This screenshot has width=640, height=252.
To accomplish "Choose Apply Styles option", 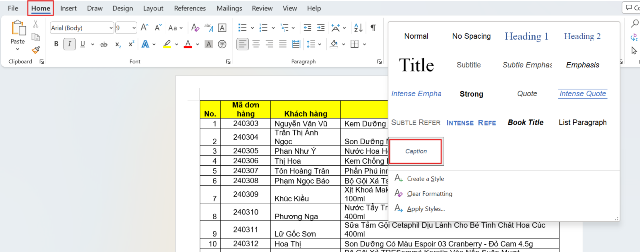I will pos(426,209).
